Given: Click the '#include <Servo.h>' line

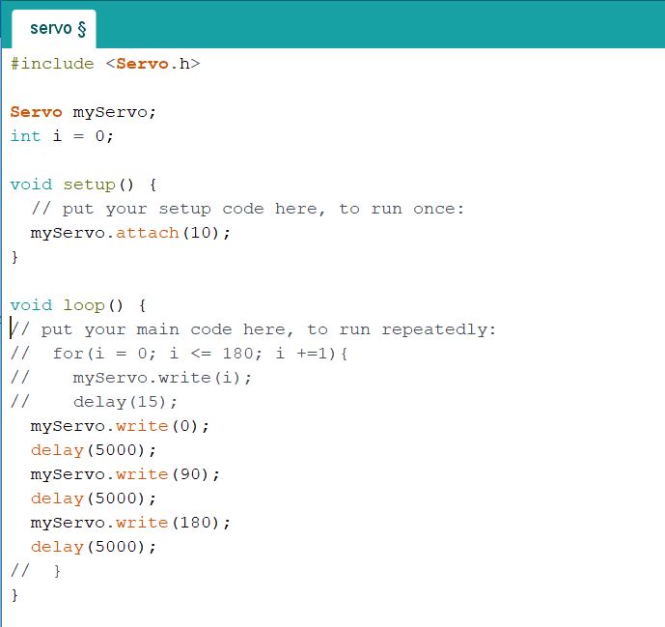Looking at the screenshot, I should pos(105,64).
